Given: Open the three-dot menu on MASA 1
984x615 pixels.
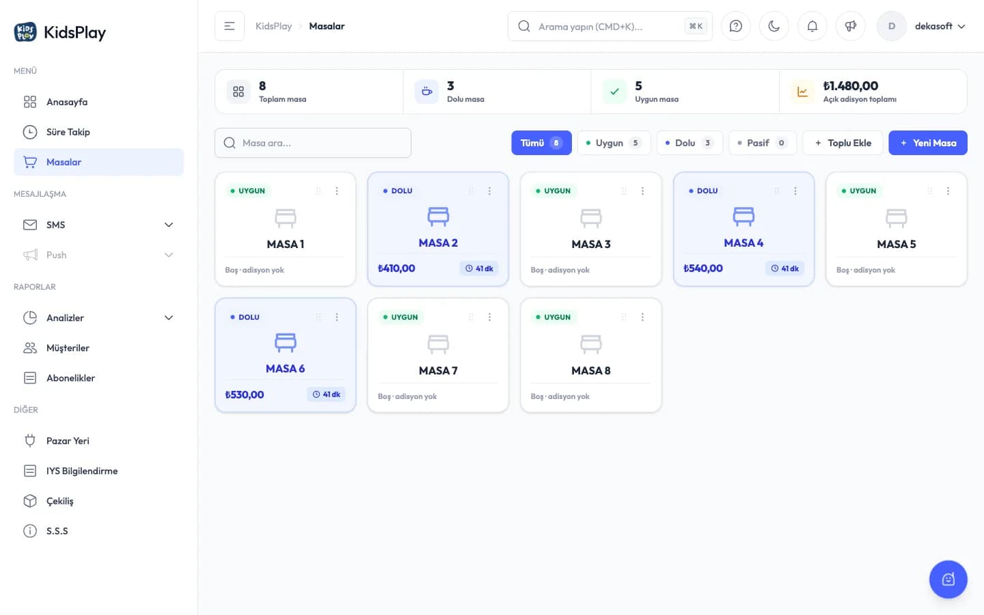Looking at the screenshot, I should (x=337, y=191).
